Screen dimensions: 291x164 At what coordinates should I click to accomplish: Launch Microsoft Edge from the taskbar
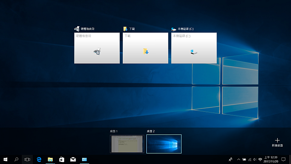point(39,160)
